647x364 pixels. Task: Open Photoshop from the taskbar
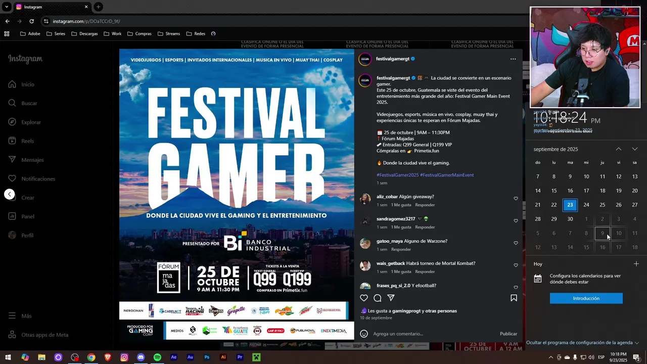tap(207, 357)
